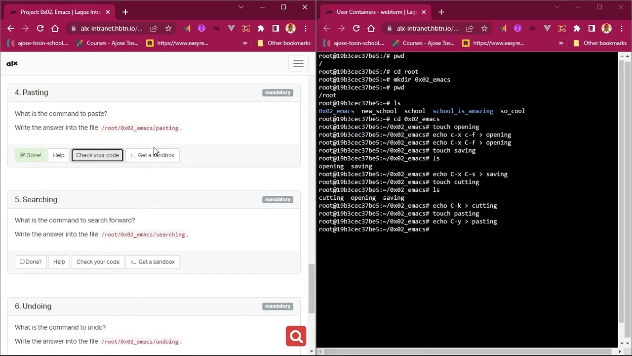Open extensions puzzle icon in webterm window
The image size is (632, 356).
click(577, 29)
